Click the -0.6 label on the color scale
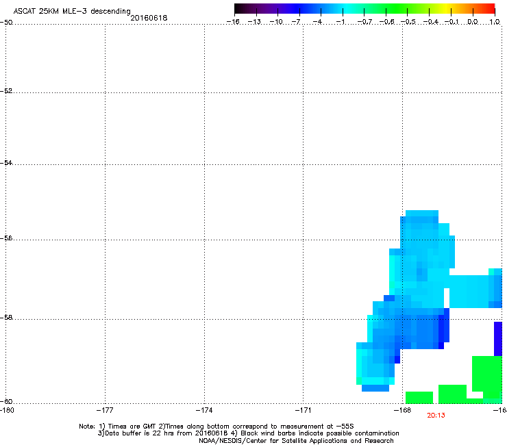 (386, 22)
